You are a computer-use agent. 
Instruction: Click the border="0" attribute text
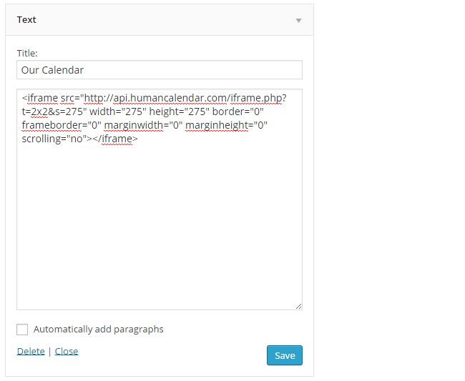point(238,112)
